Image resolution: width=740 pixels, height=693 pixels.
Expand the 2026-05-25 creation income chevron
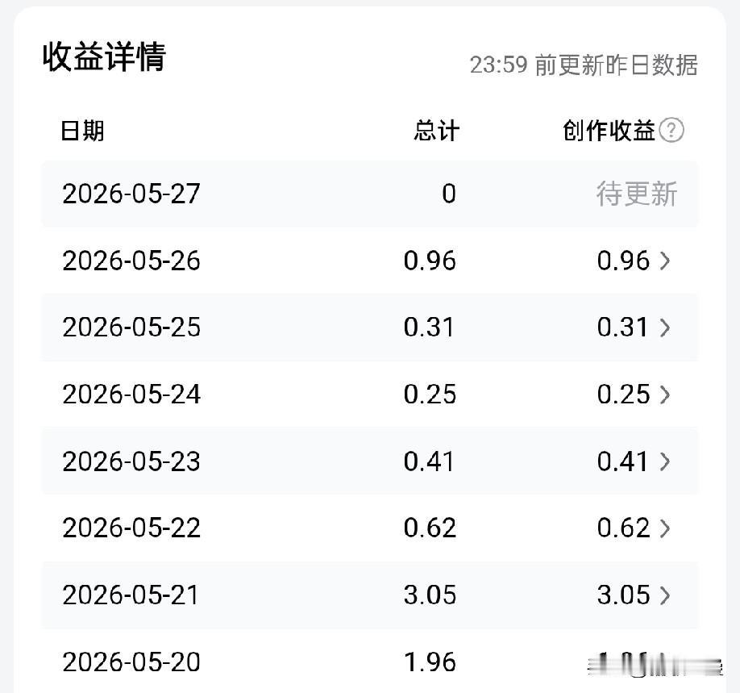(x=664, y=328)
